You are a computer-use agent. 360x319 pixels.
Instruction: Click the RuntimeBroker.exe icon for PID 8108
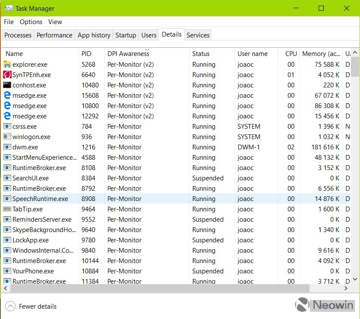7,167
